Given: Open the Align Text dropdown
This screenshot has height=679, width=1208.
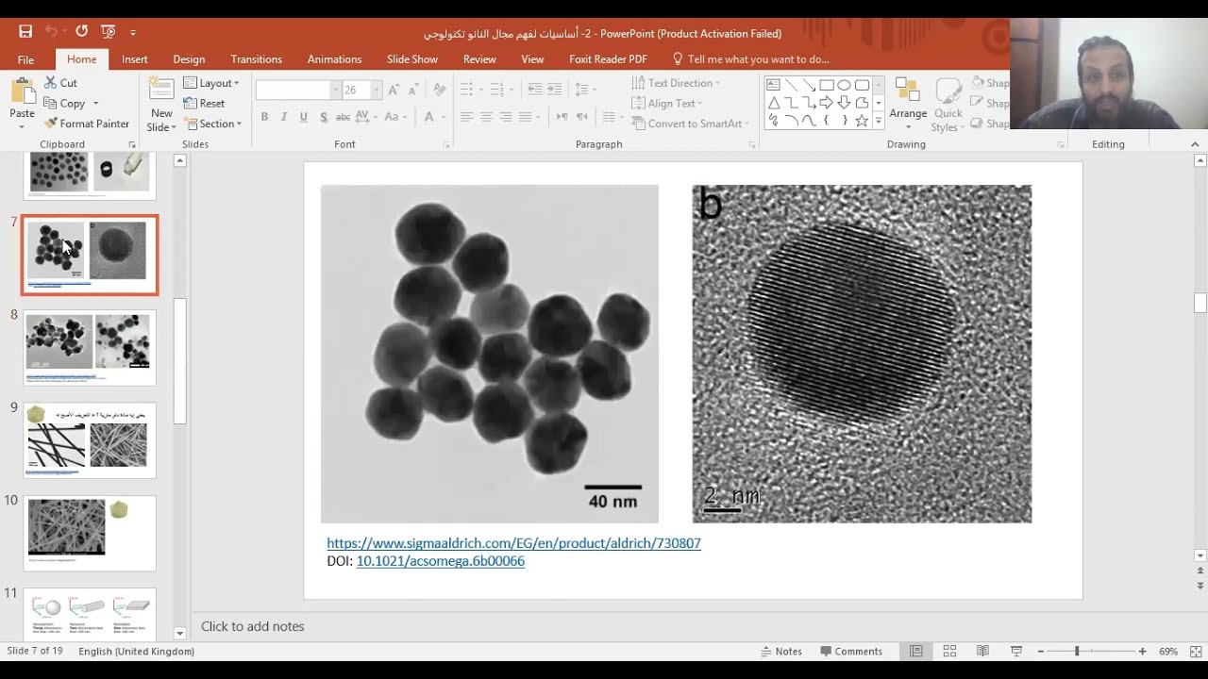Looking at the screenshot, I should point(669,104).
